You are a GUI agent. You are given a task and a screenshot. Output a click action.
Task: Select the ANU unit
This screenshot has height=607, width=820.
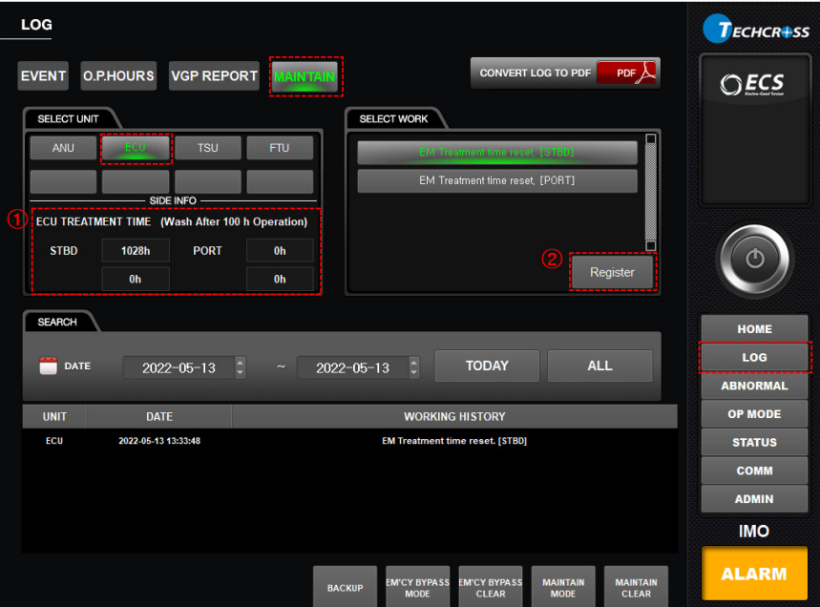coord(63,148)
